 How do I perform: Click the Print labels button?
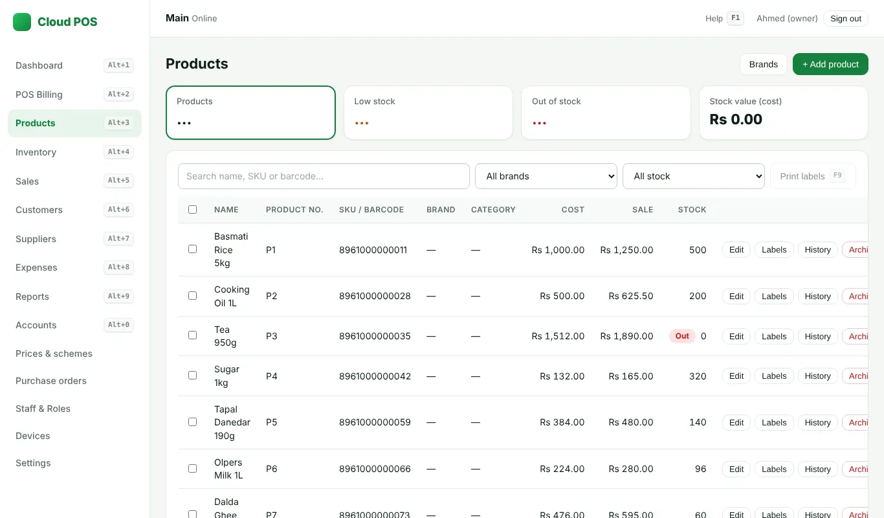(813, 176)
